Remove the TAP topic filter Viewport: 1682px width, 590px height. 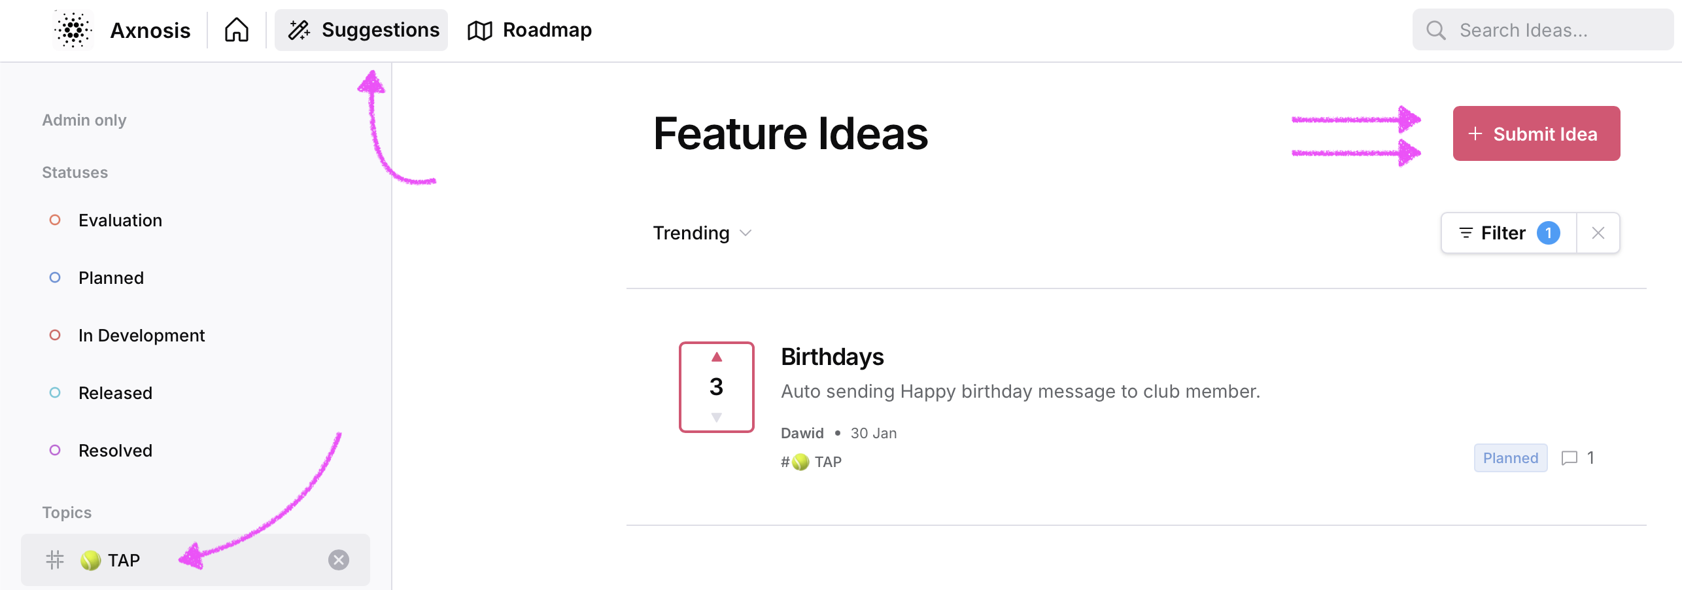pos(338,560)
